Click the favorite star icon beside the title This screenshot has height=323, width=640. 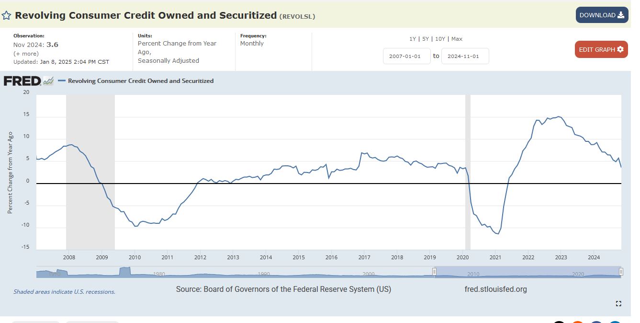coord(7,15)
